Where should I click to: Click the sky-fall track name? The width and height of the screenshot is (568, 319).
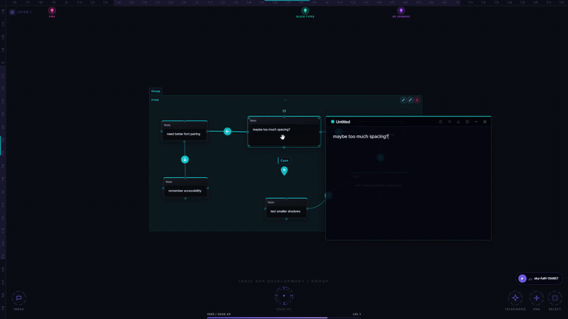point(546,279)
